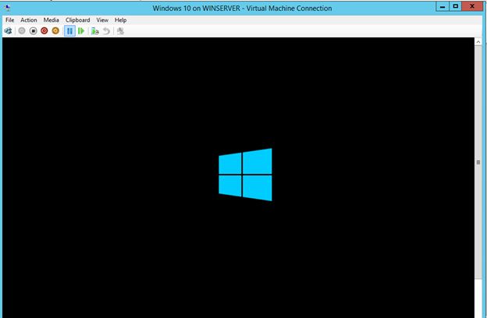Click the grayed-out Start VM icon

pos(22,31)
